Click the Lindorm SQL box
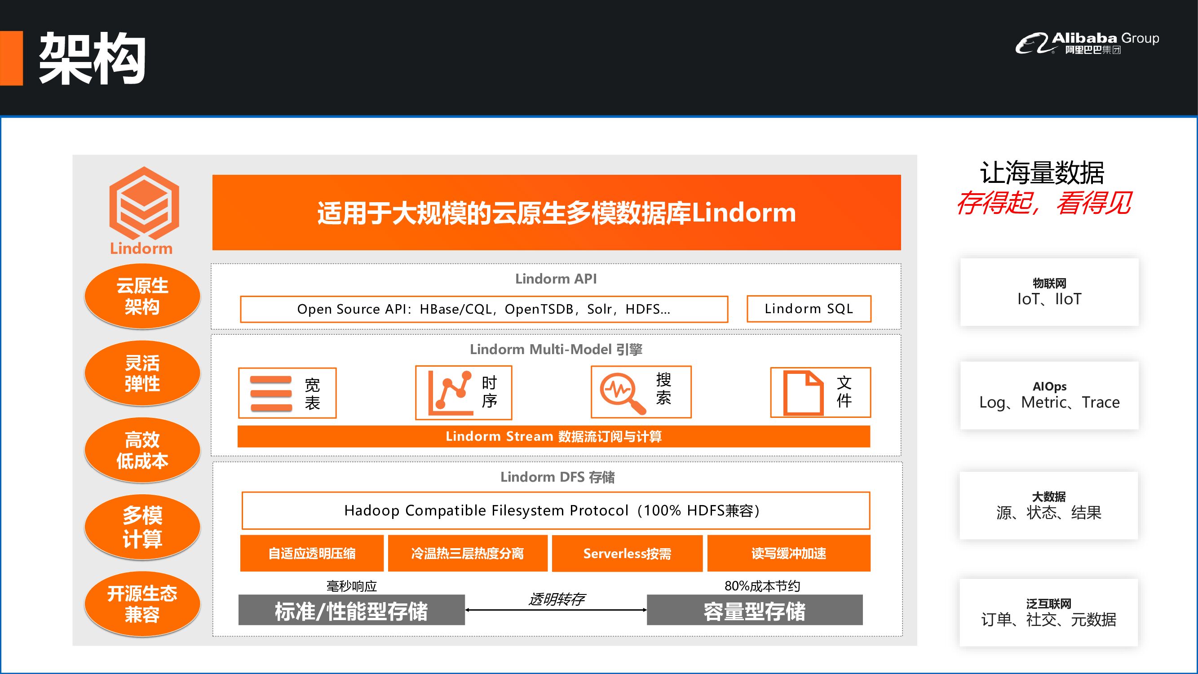This screenshot has height=674, width=1198. [x=809, y=309]
